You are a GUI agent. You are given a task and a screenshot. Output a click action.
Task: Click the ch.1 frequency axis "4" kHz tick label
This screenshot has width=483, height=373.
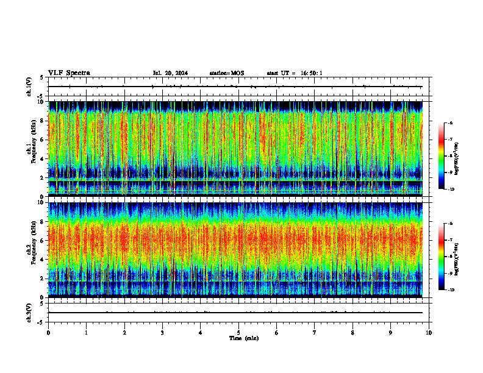(43, 159)
